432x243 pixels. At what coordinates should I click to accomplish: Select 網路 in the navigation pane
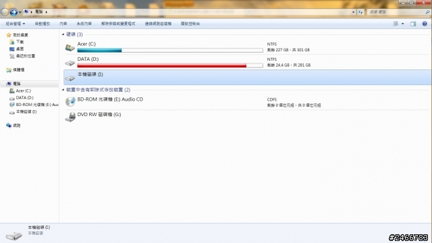pyautogui.click(x=17, y=126)
